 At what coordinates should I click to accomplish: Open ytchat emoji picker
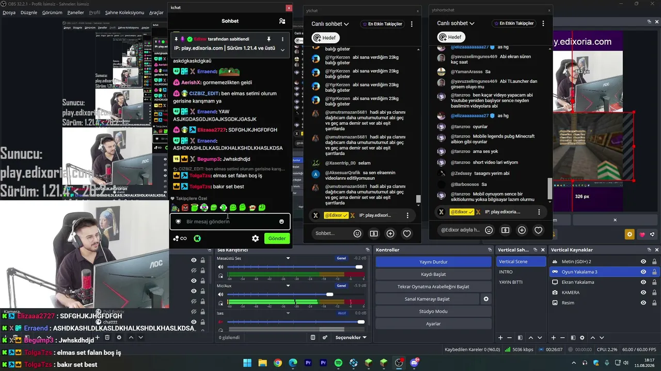[357, 233]
